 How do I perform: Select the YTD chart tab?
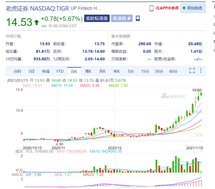(60, 71)
